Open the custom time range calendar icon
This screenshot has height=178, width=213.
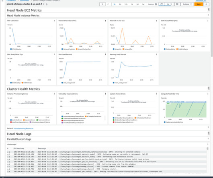click(x=156, y=4)
